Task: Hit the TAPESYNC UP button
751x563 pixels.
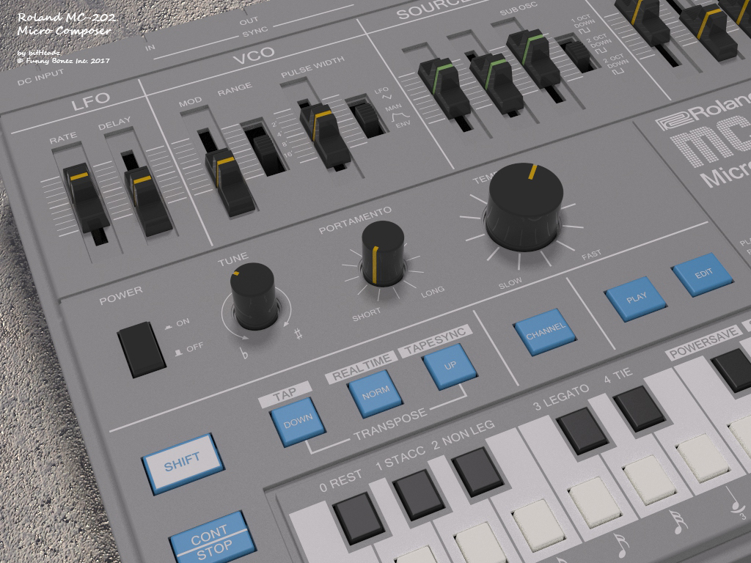Action: coord(450,367)
